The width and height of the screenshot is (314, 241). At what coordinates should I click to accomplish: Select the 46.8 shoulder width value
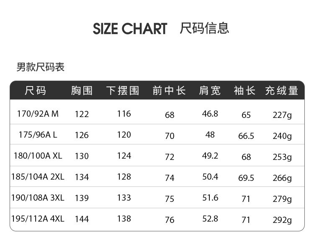click(210, 114)
